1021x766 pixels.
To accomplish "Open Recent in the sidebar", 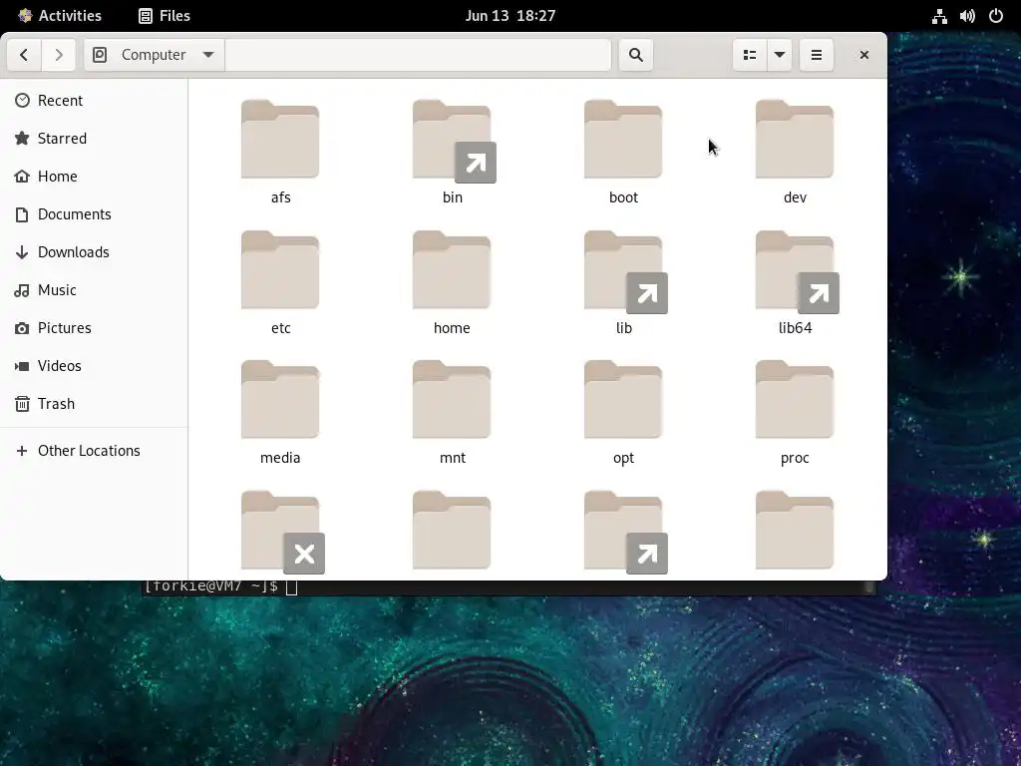I will click(94, 101).
